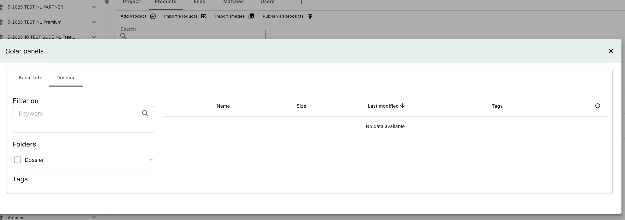Click the Import Products button label
Screen dimensions: 625x220
tap(181, 16)
